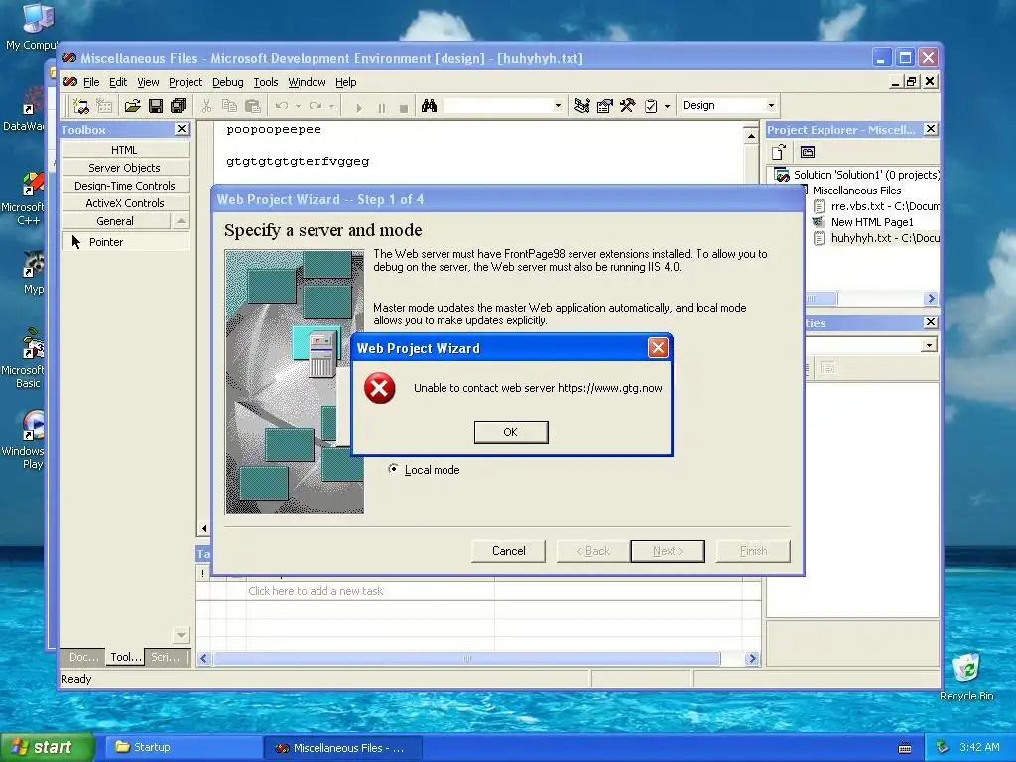Open the Design mode dropdown
Image resolution: width=1016 pixels, height=762 pixels.
(x=770, y=105)
